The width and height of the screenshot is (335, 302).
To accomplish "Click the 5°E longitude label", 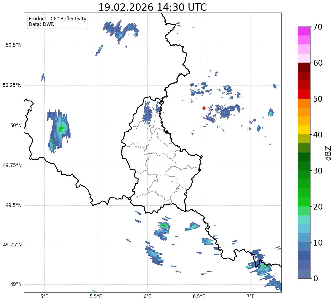I will point(44,296).
